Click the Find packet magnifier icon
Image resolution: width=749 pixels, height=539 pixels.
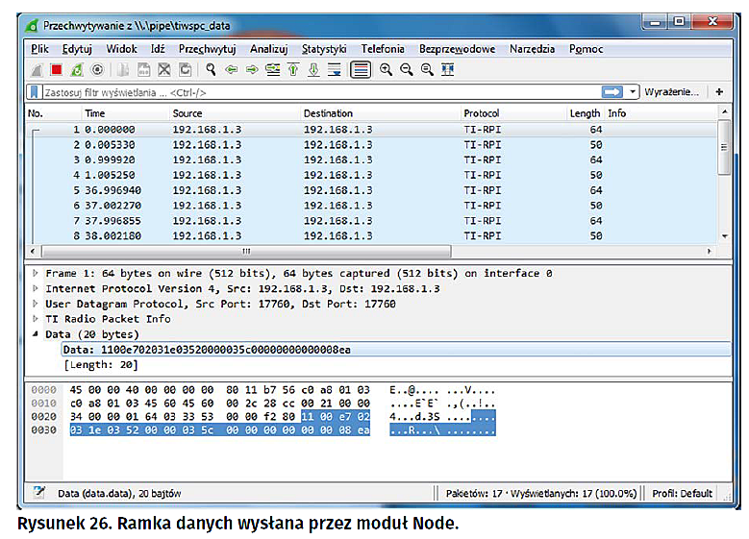point(211,69)
